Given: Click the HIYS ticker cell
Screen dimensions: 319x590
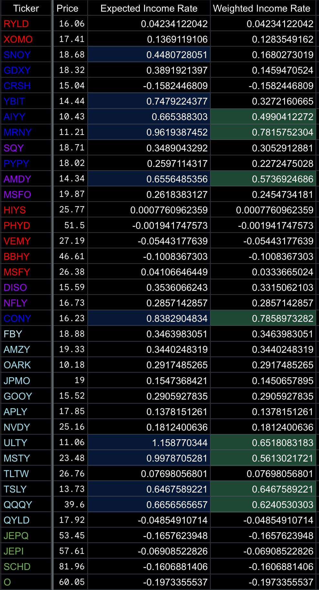Looking at the screenshot, I should pos(26,210).
